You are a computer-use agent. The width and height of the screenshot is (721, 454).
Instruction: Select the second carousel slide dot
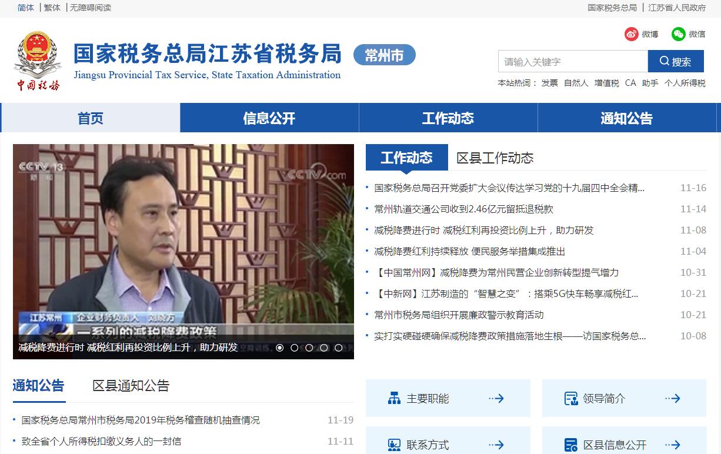click(x=295, y=348)
